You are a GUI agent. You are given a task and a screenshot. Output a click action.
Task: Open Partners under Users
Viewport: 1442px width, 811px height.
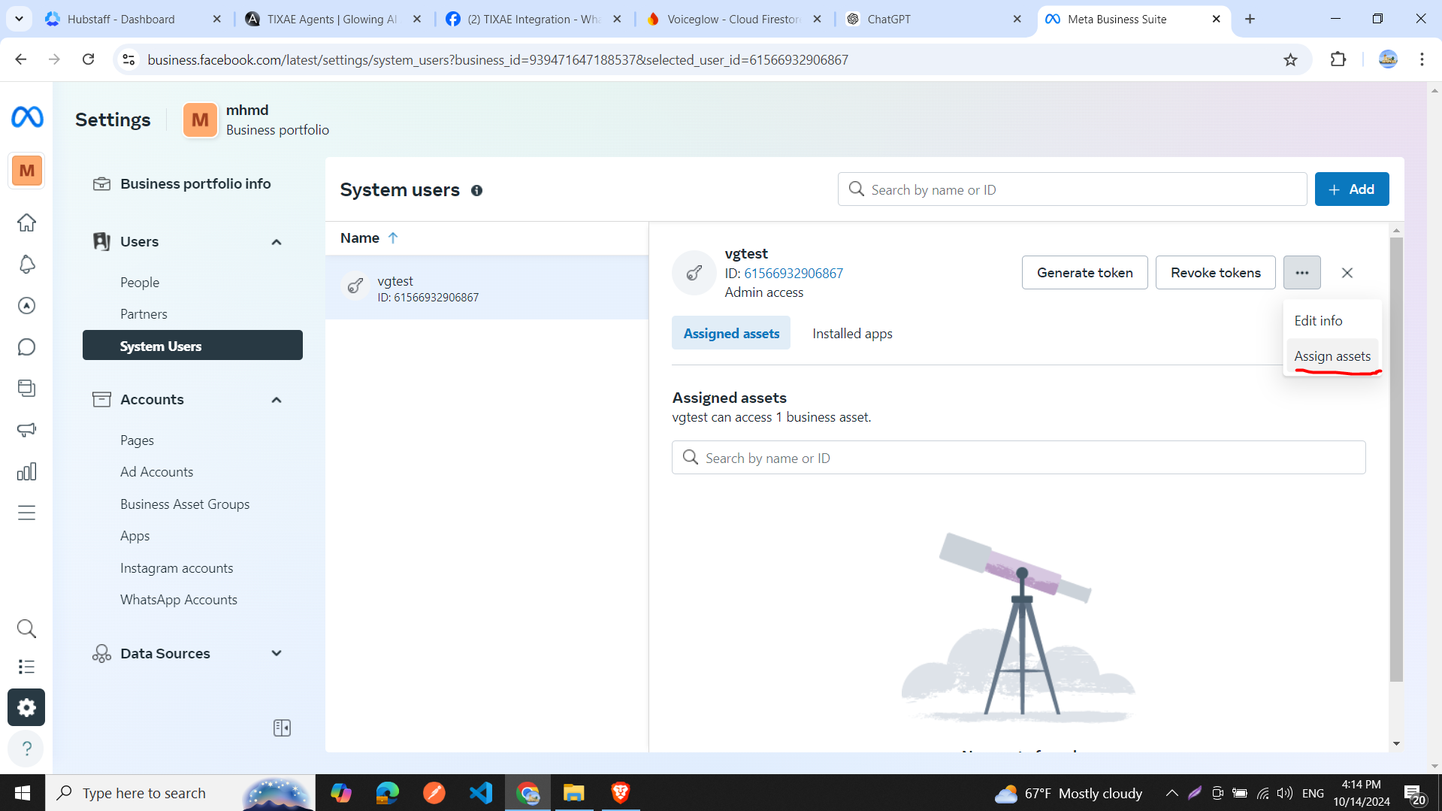click(144, 314)
